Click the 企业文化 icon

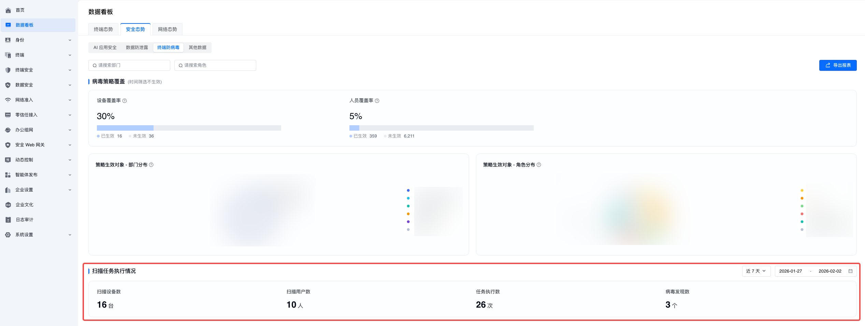[x=8, y=205]
